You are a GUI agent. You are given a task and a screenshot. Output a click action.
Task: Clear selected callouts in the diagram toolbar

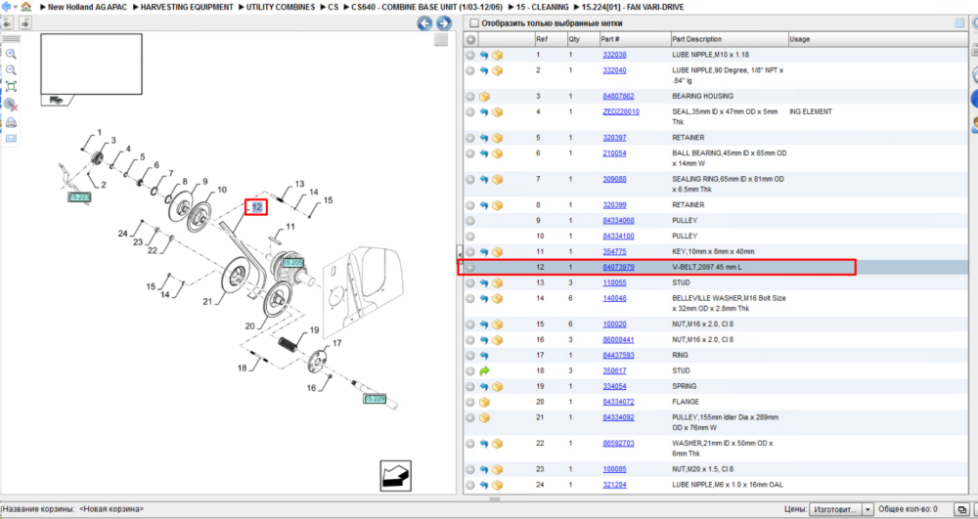click(x=11, y=105)
